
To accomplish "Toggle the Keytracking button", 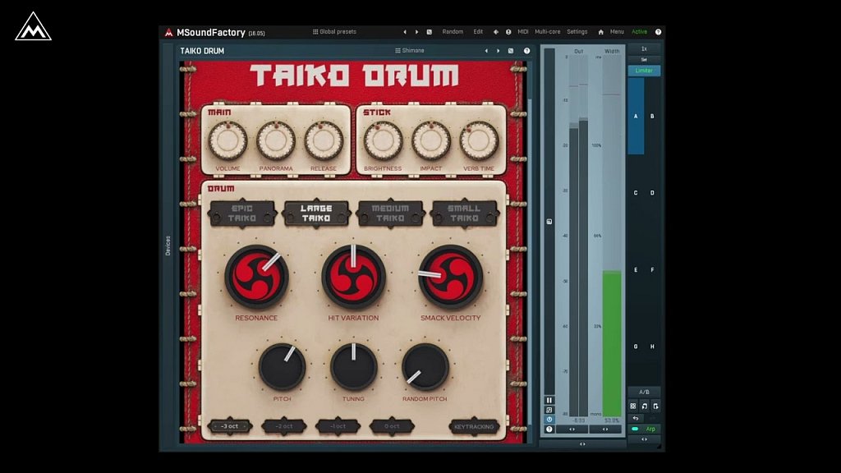I will (474, 427).
